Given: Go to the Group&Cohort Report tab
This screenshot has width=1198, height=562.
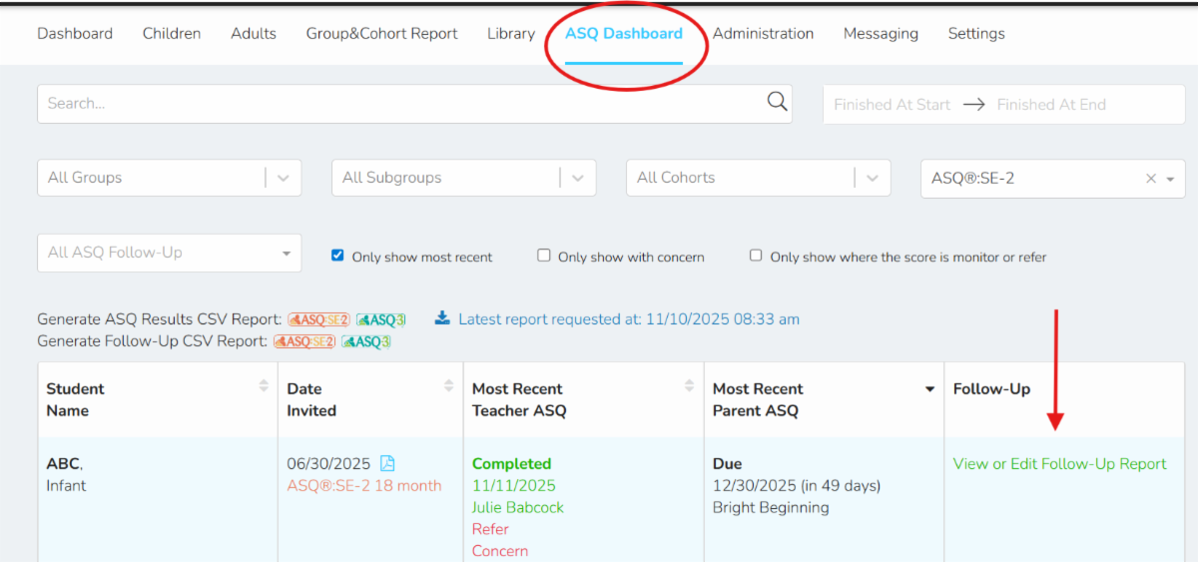Looking at the screenshot, I should [381, 33].
